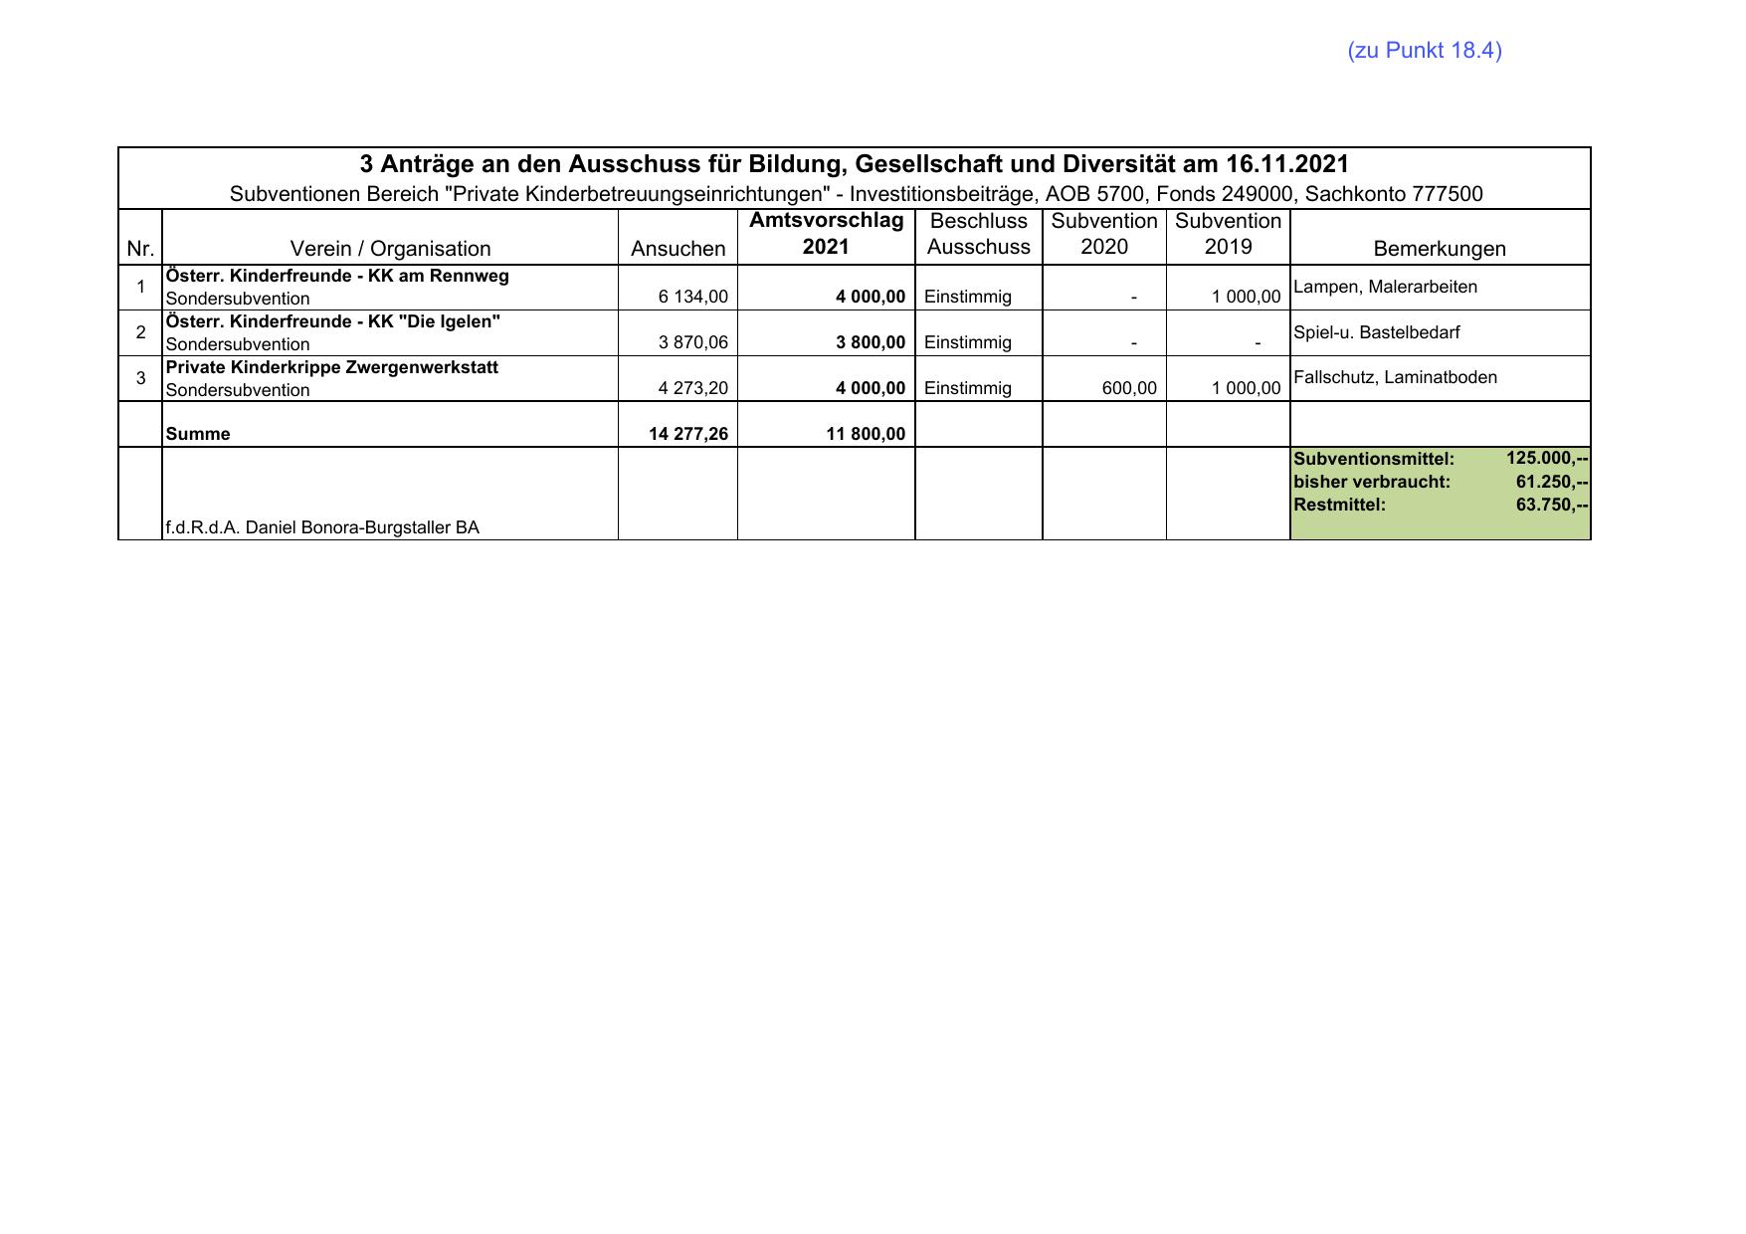Select the "Amtsvorschlag 2021" header cell

pos(826,234)
